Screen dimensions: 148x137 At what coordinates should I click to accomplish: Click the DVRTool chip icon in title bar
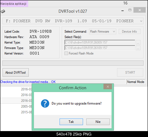coord(3,11)
